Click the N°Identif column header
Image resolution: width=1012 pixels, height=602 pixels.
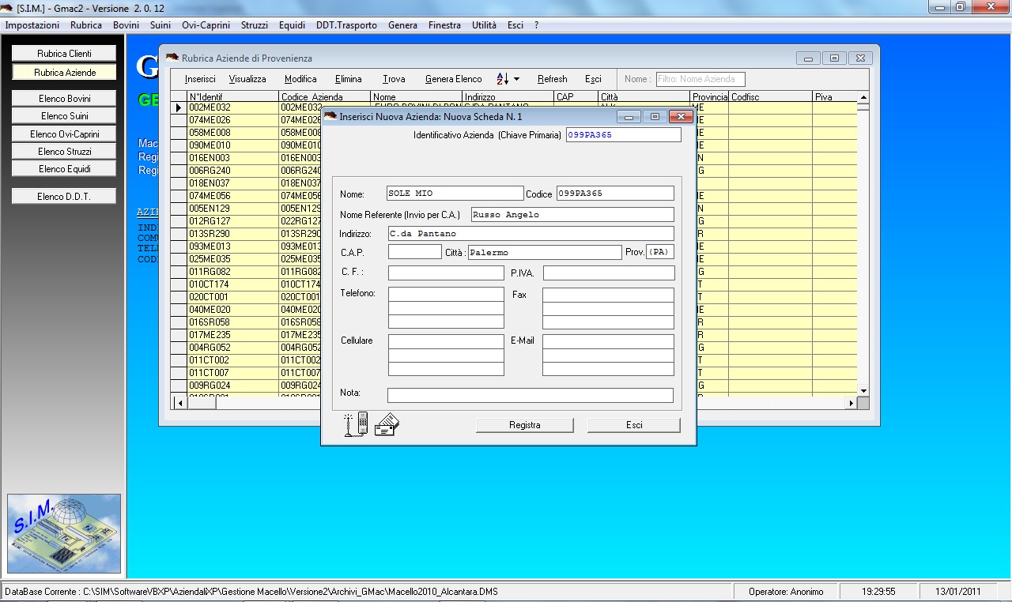pos(232,96)
